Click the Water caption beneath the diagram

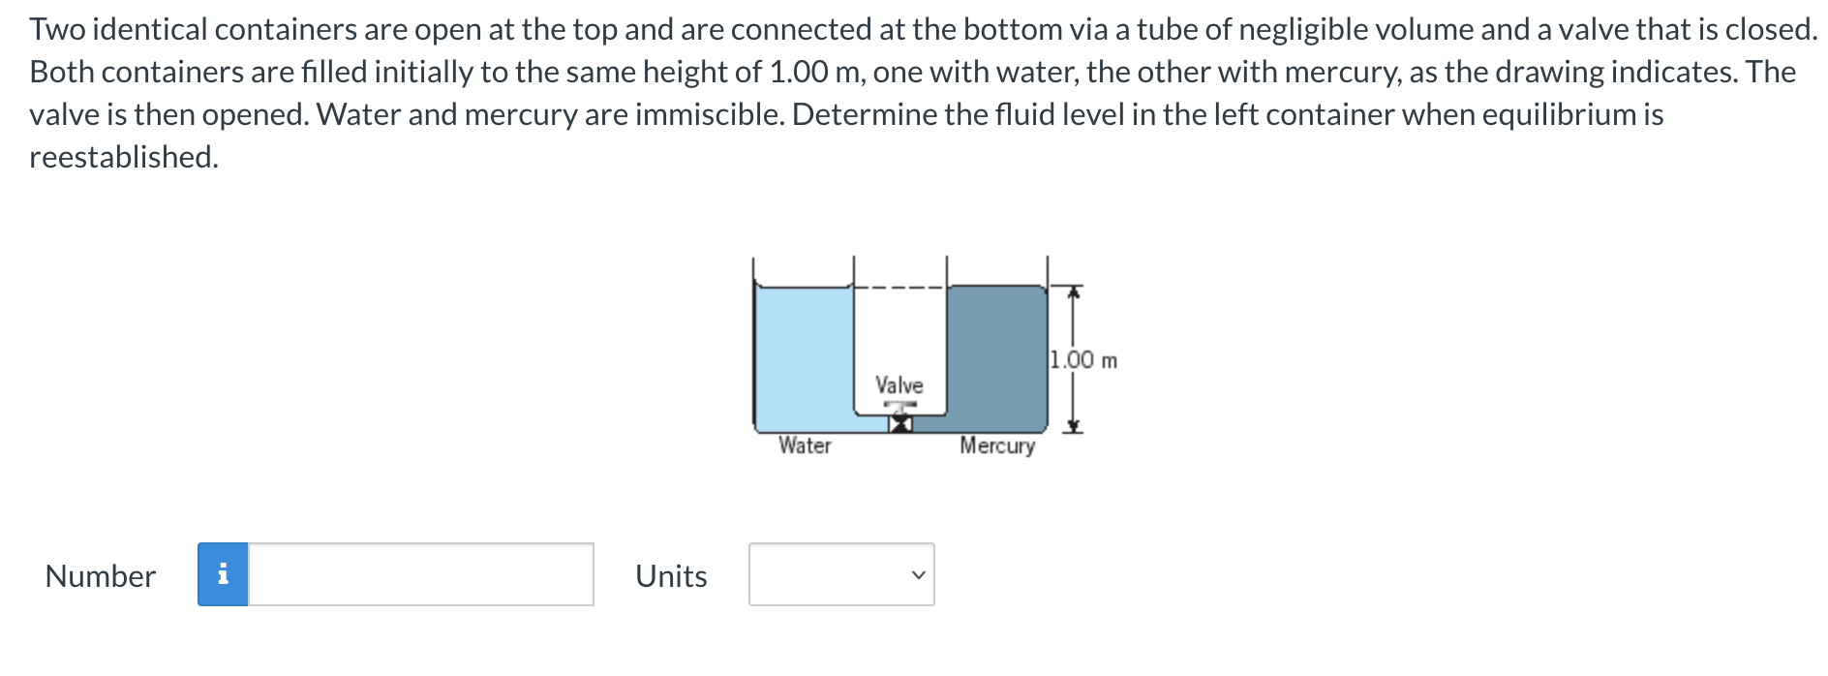(x=804, y=446)
